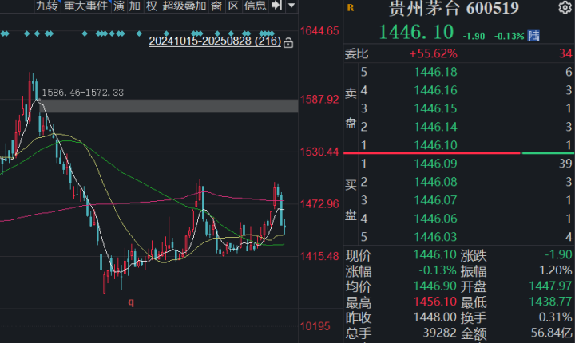
Task: Click the orange R badge icon
Action: pos(351,7)
